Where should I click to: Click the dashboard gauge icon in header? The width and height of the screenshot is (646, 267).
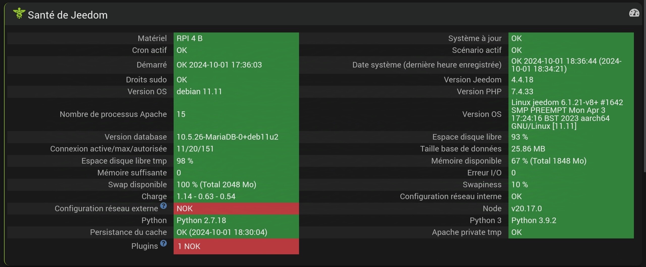point(634,13)
